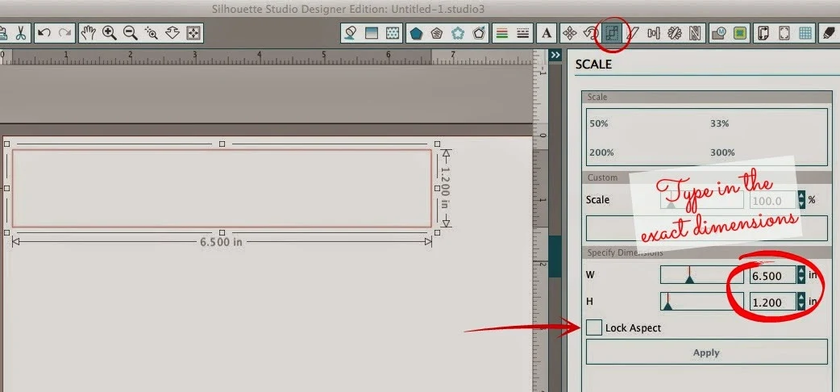Image resolution: width=840 pixels, height=392 pixels.
Task: Collapse the side panel with double arrows
Action: coord(555,55)
